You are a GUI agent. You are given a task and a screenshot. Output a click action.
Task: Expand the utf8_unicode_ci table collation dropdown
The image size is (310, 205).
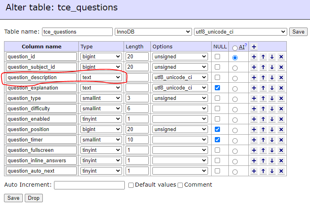[x=240, y=32]
